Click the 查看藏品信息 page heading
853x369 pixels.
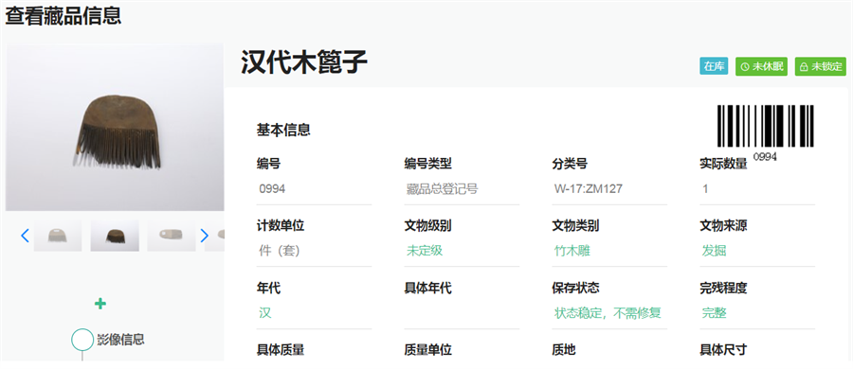point(64,15)
